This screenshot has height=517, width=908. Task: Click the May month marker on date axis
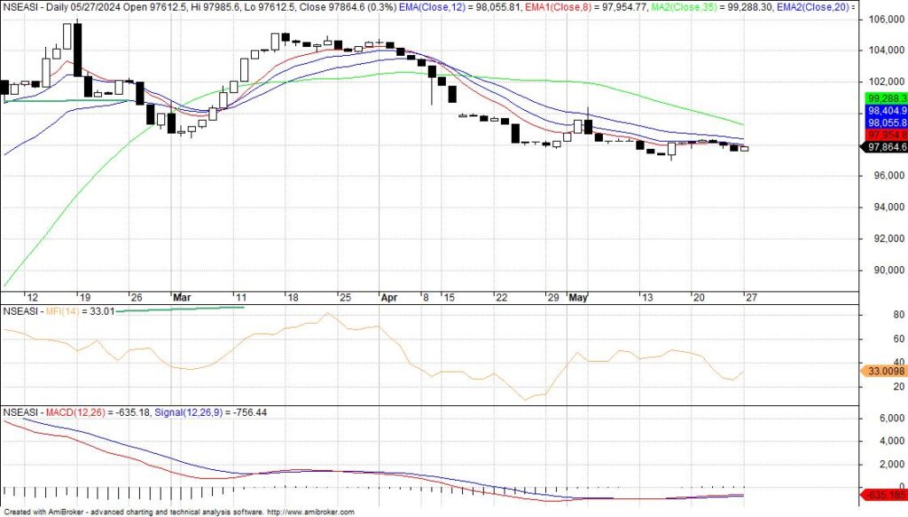[x=578, y=297]
